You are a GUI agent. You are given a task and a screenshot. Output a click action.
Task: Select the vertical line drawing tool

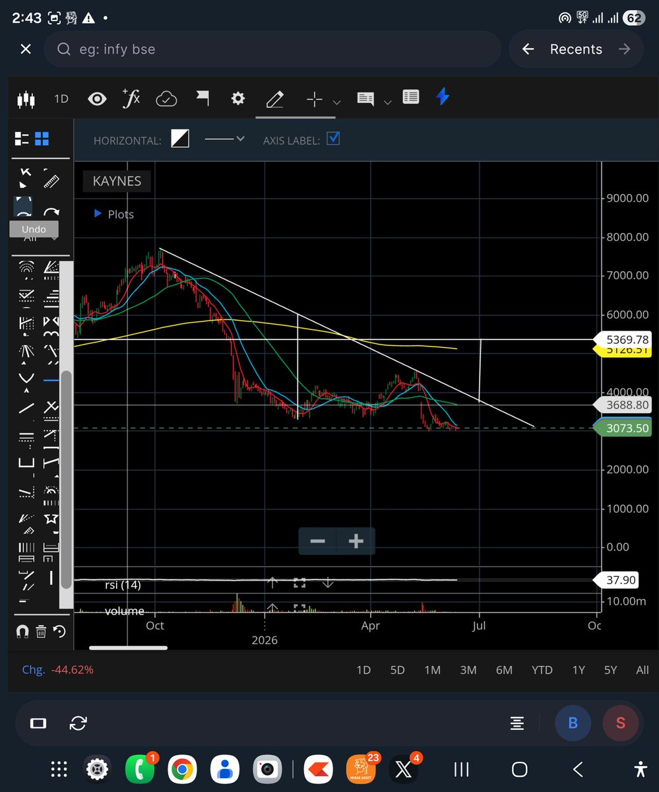click(x=51, y=578)
